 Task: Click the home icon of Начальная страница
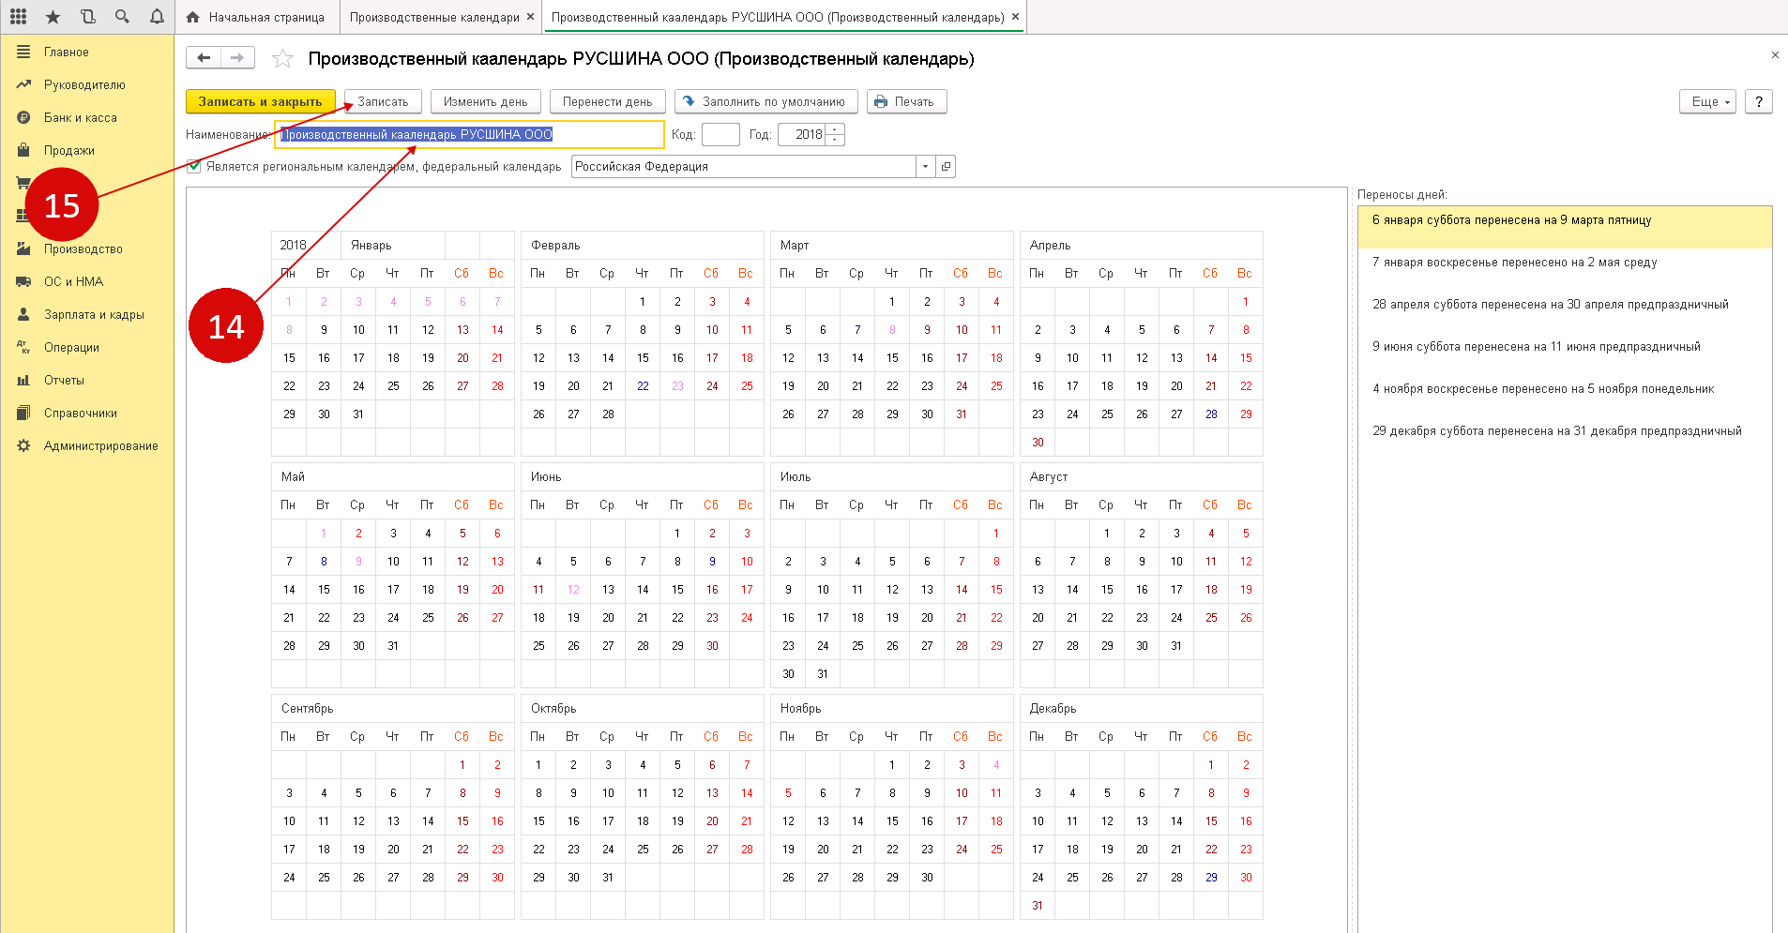193,17
